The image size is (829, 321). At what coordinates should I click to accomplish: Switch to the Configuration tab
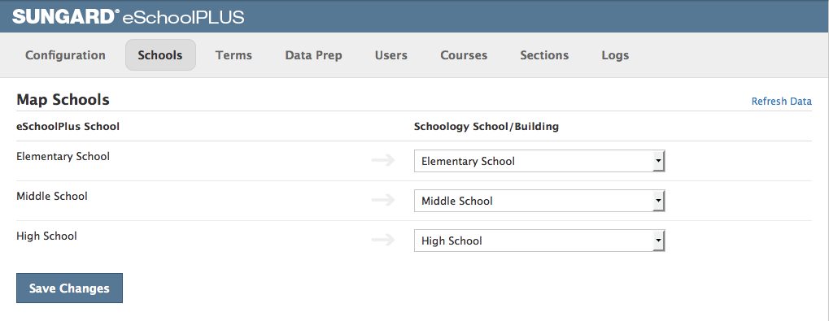(x=66, y=55)
